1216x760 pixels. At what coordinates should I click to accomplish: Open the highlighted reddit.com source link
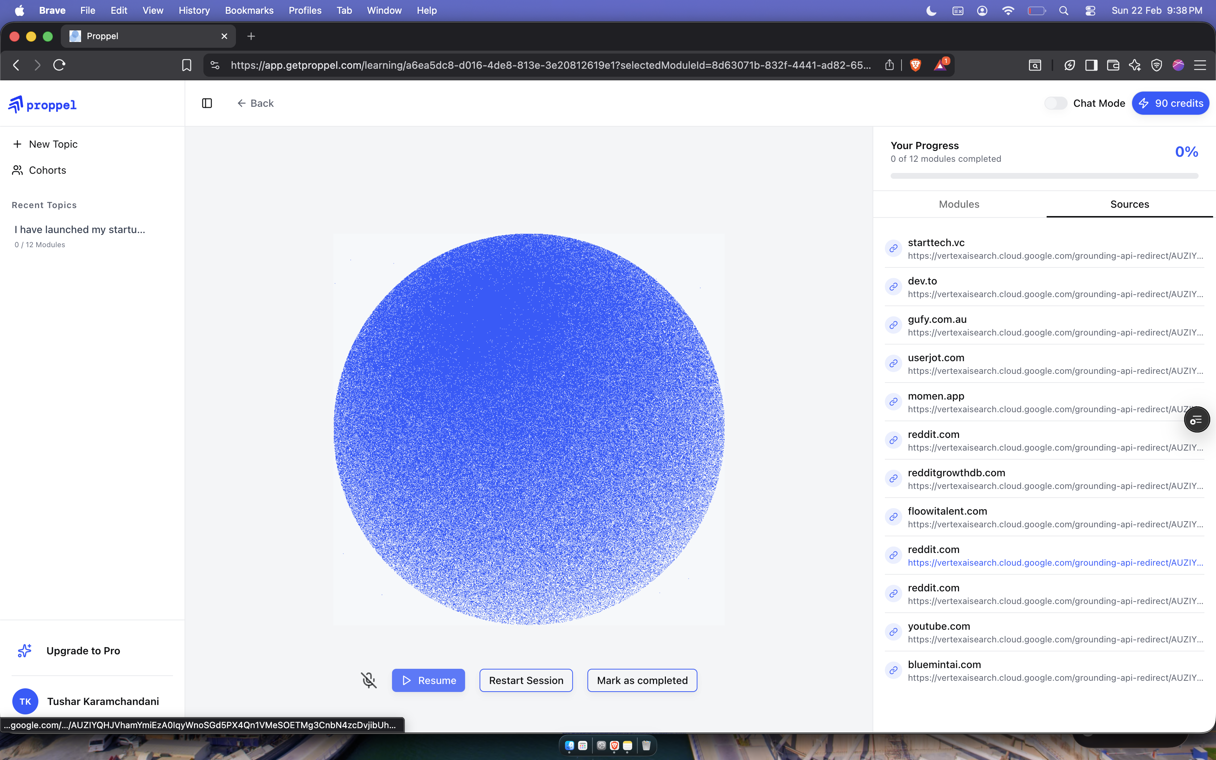coord(1055,562)
